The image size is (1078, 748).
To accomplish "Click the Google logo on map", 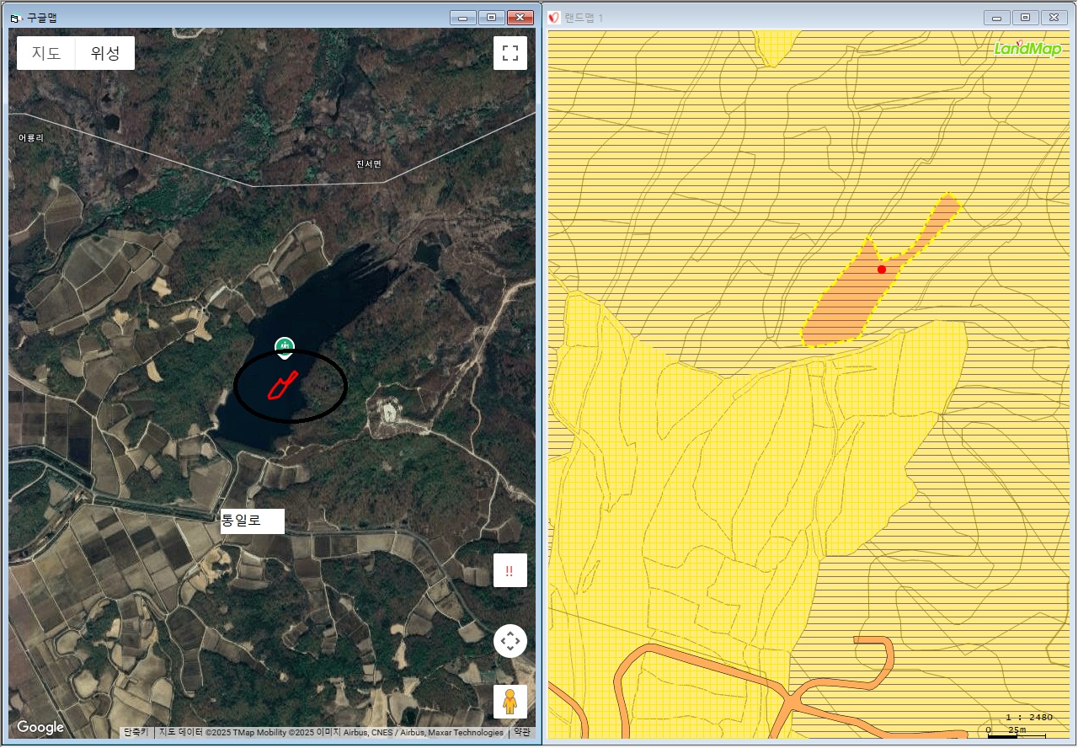I will click(40, 728).
